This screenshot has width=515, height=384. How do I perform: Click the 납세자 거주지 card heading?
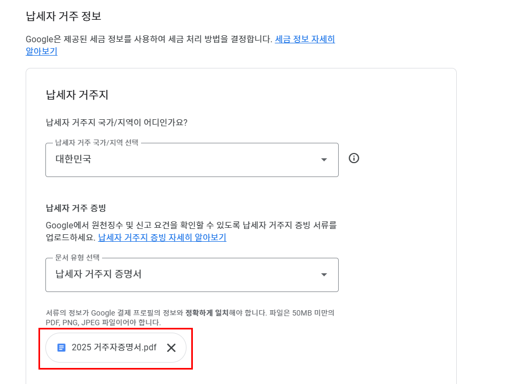[77, 95]
